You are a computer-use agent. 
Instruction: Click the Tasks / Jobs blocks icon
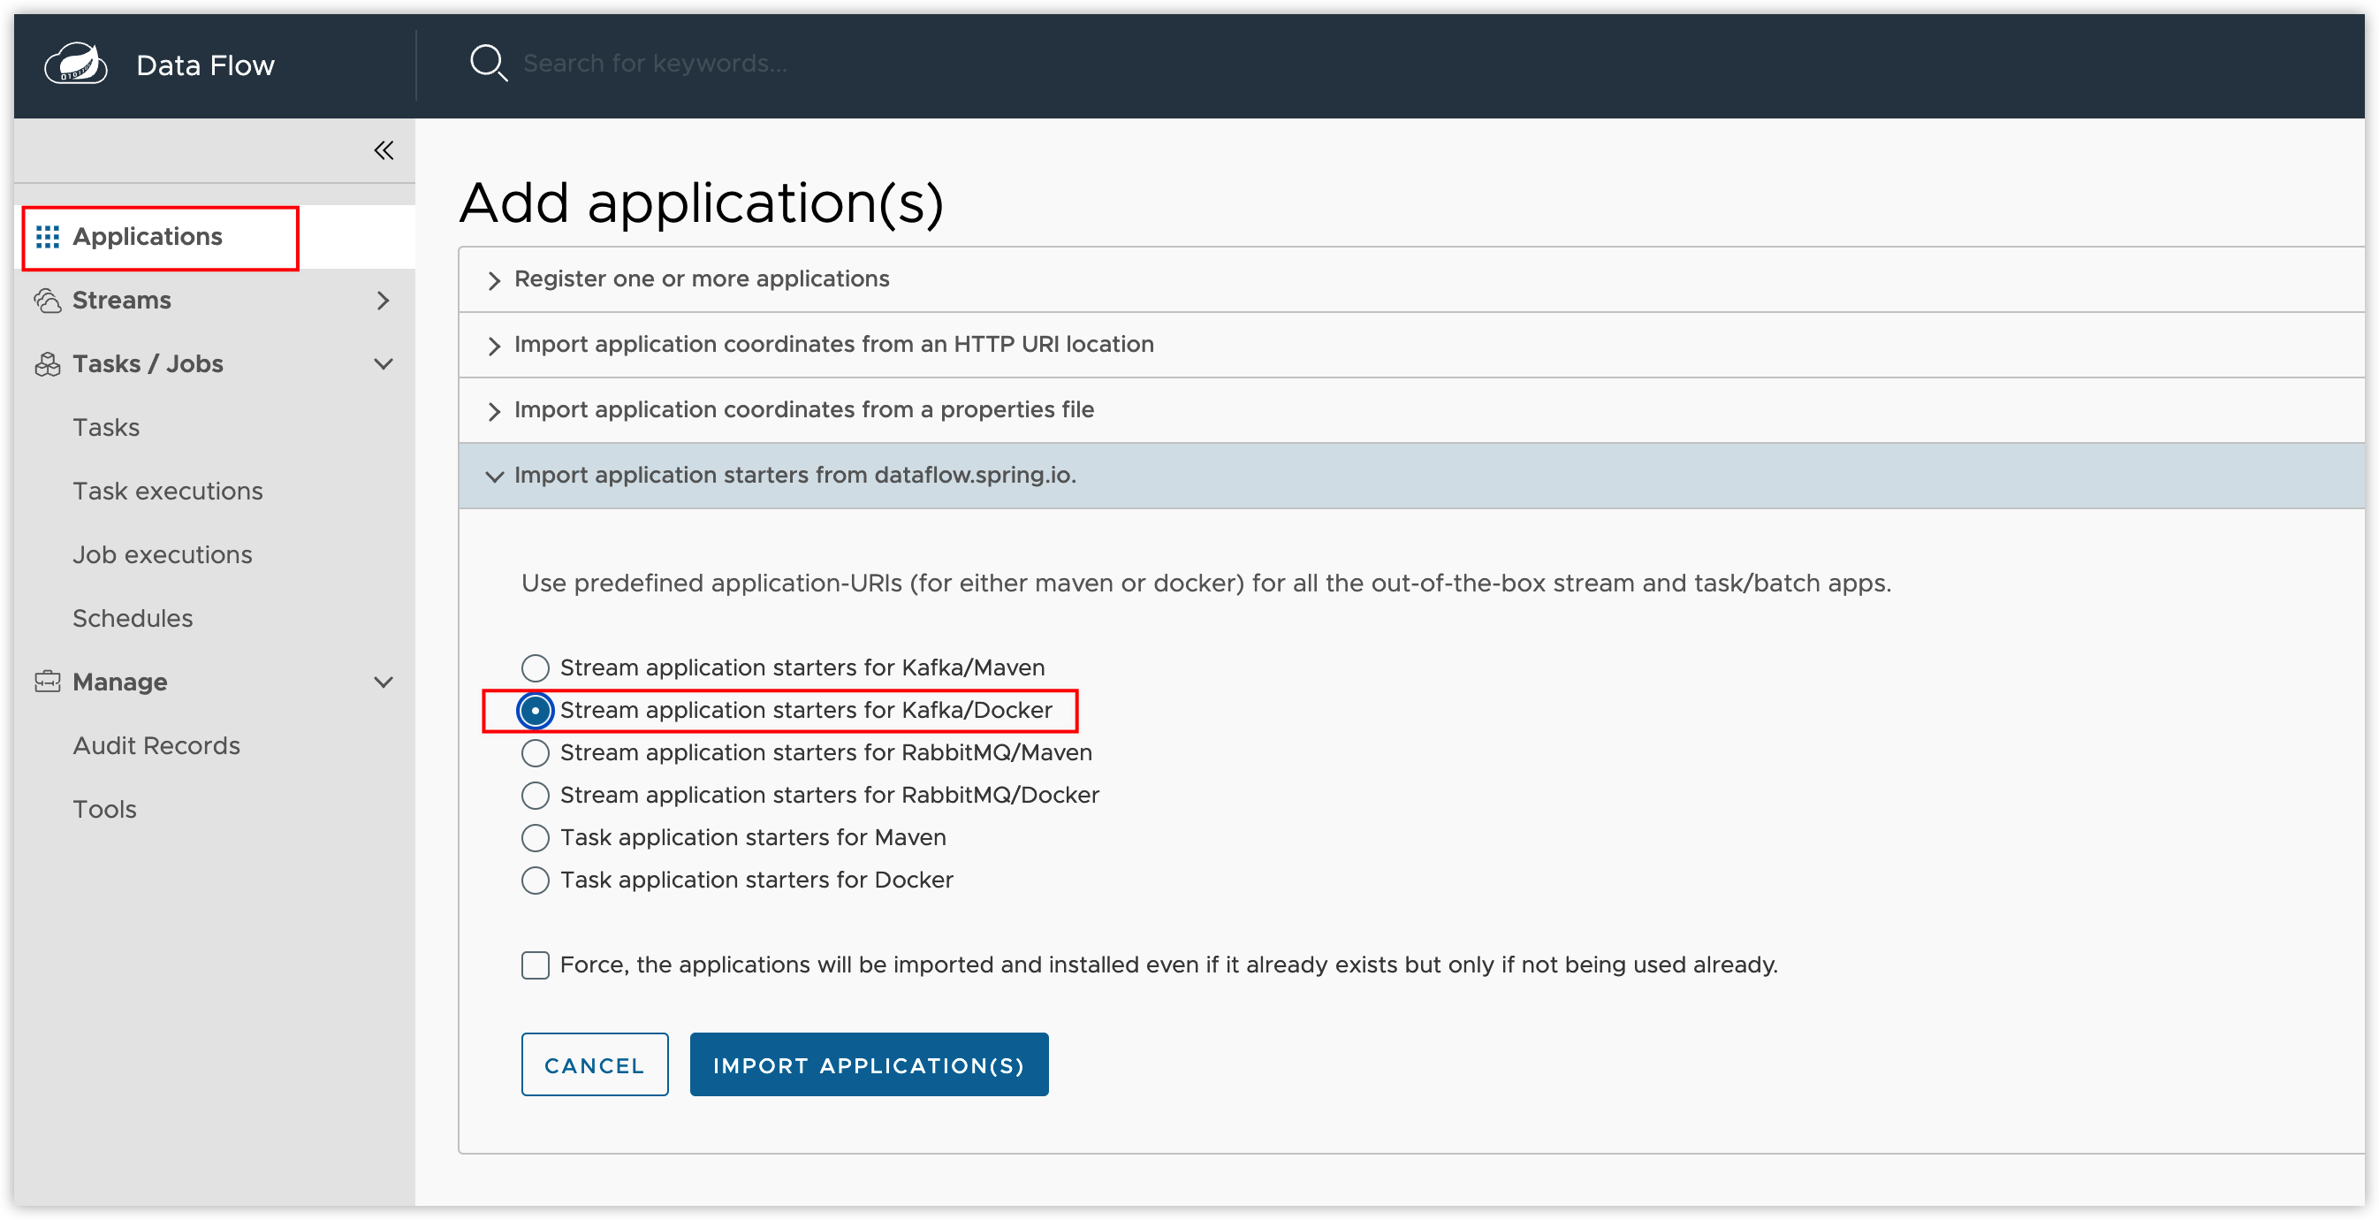pos(47,365)
